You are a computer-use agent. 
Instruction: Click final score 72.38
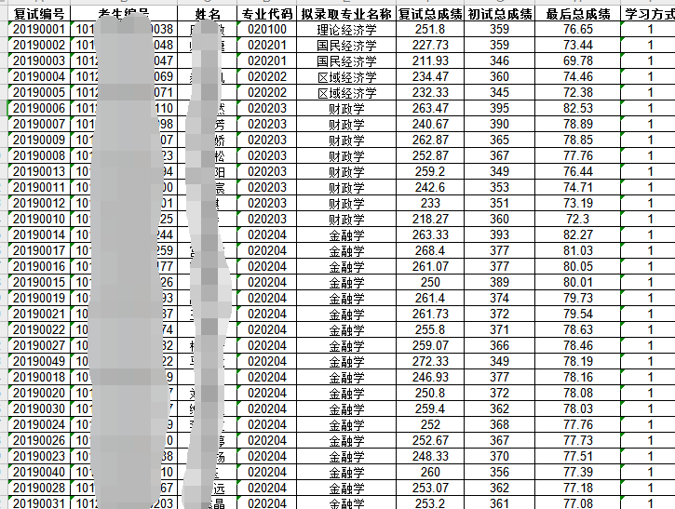click(578, 92)
